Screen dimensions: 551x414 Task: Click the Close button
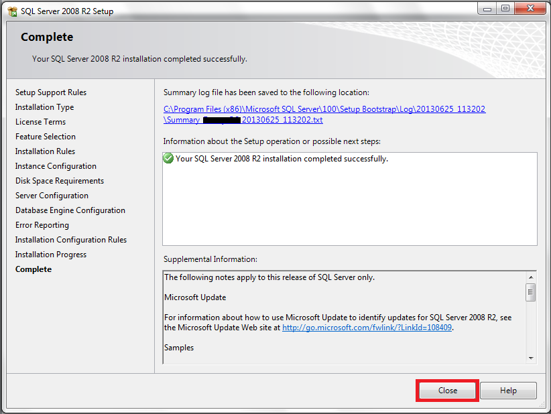point(447,391)
